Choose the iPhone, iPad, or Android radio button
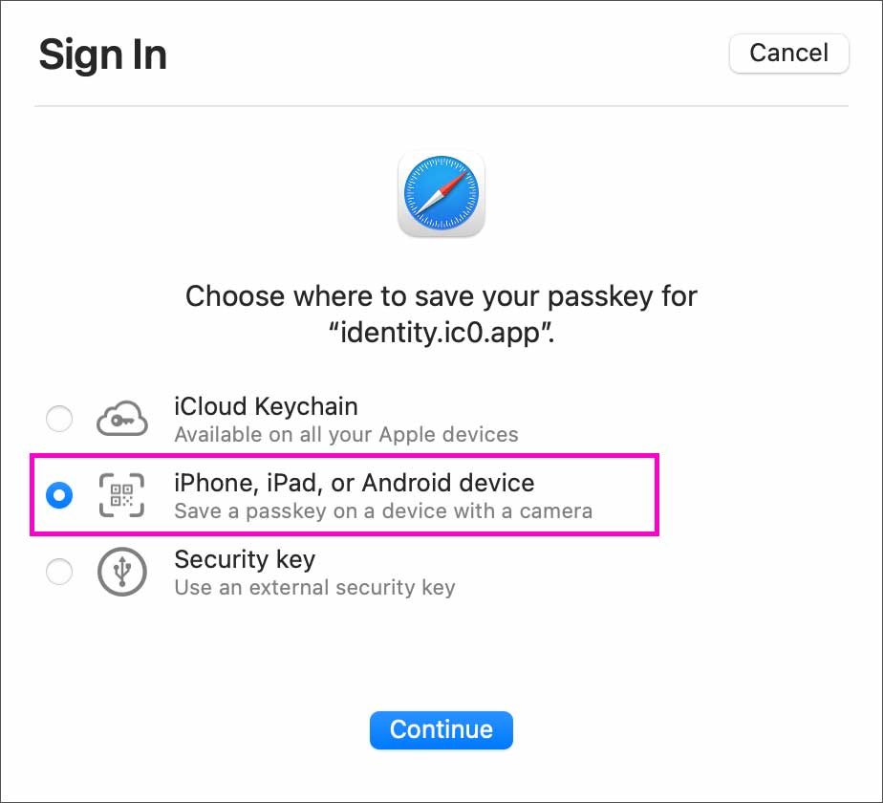 59,495
